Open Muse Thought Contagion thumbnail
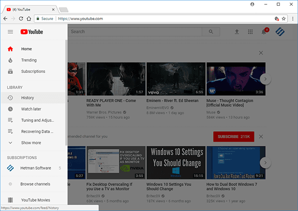Image resolution: width=298 pixels, height=211 pixels. click(236, 79)
